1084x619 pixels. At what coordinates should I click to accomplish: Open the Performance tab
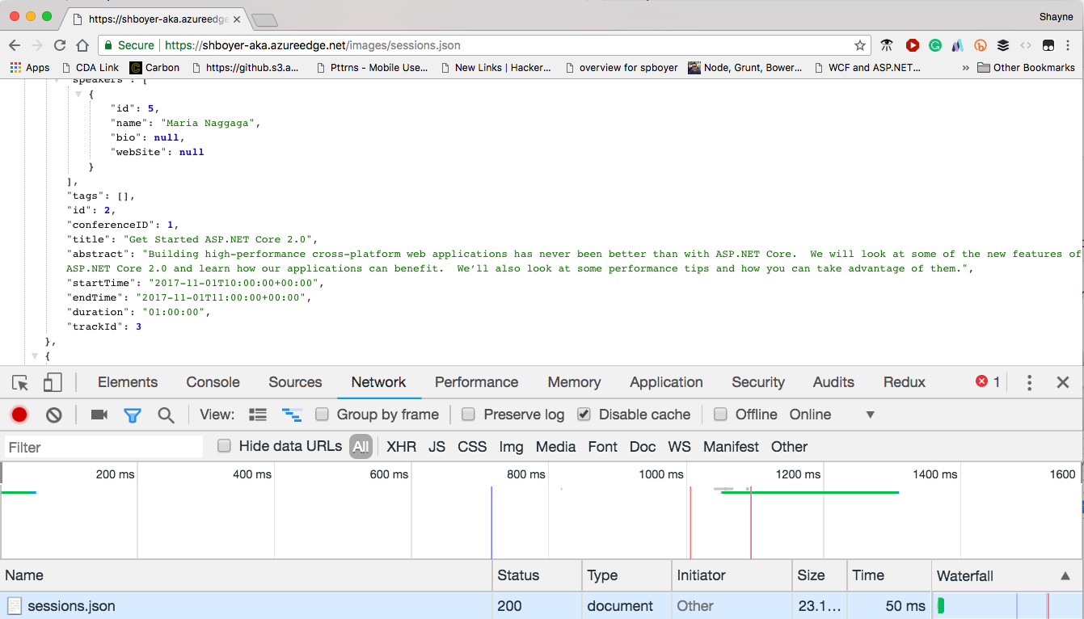click(476, 382)
